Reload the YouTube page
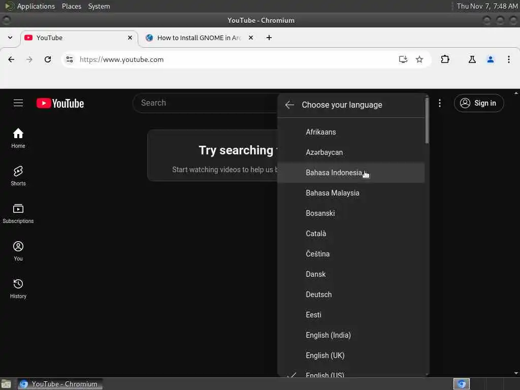The width and height of the screenshot is (520, 390). [48, 59]
